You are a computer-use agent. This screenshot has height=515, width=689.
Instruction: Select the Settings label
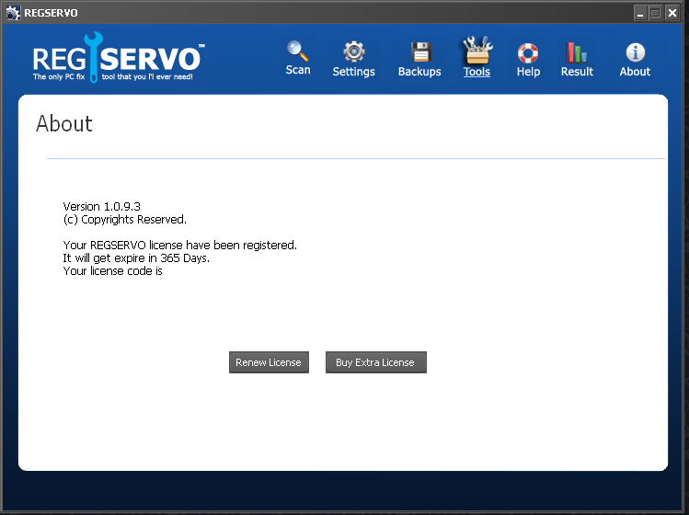[354, 72]
